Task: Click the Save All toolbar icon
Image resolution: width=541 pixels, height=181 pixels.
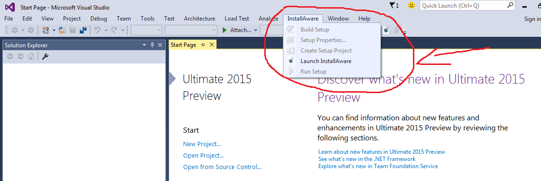Action: tap(83, 31)
